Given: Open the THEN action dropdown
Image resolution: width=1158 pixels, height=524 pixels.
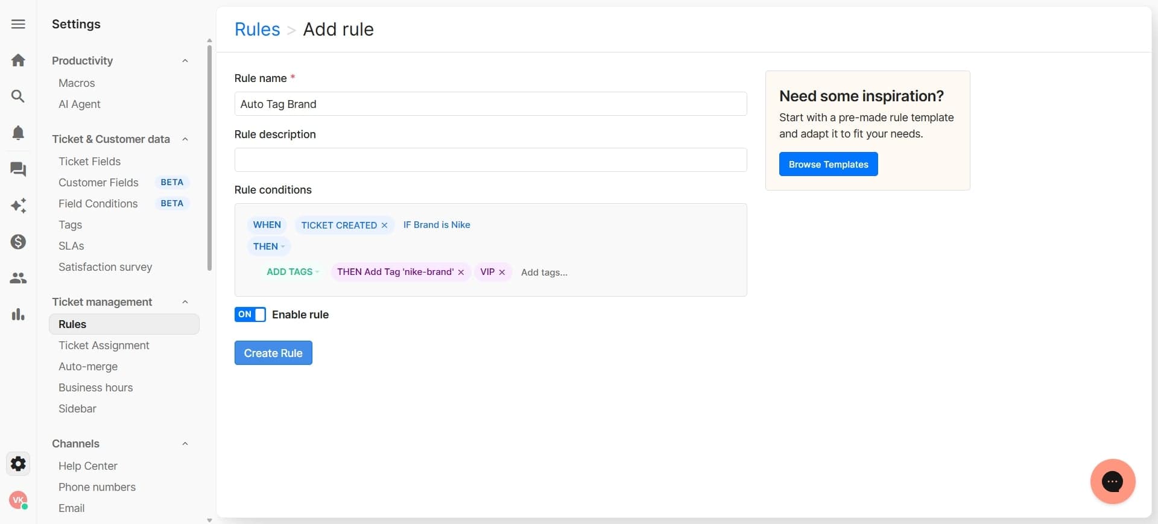Looking at the screenshot, I should point(268,247).
